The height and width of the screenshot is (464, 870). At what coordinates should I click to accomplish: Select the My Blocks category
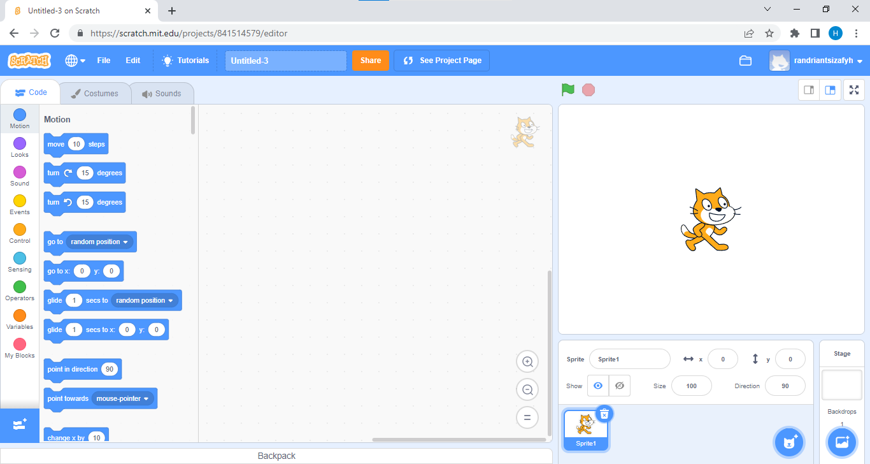click(20, 348)
